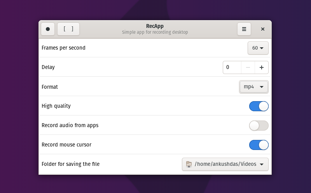311x193 pixels.
Task: Disable the High quality switch
Action: [259, 106]
